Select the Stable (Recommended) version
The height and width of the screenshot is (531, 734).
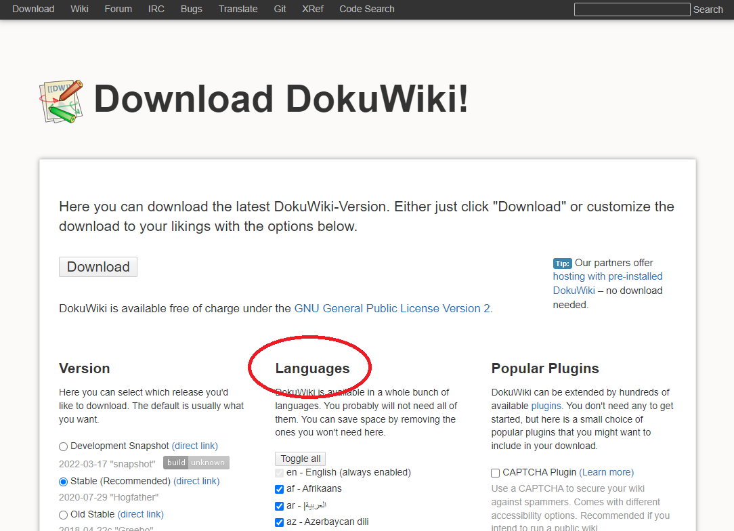point(63,481)
